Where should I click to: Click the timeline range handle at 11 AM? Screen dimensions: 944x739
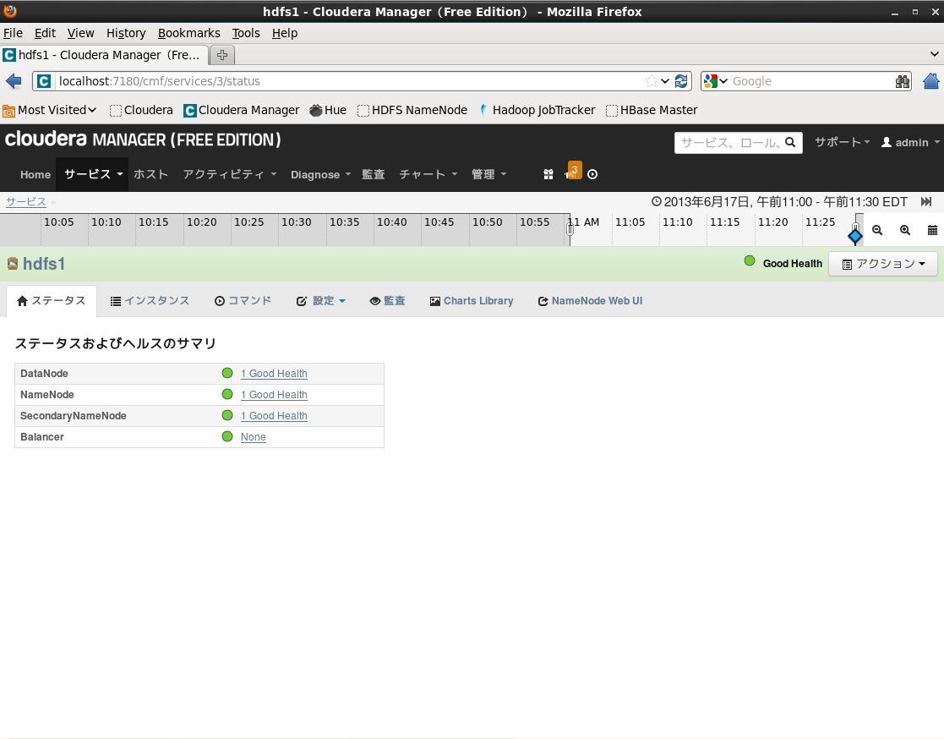570,229
